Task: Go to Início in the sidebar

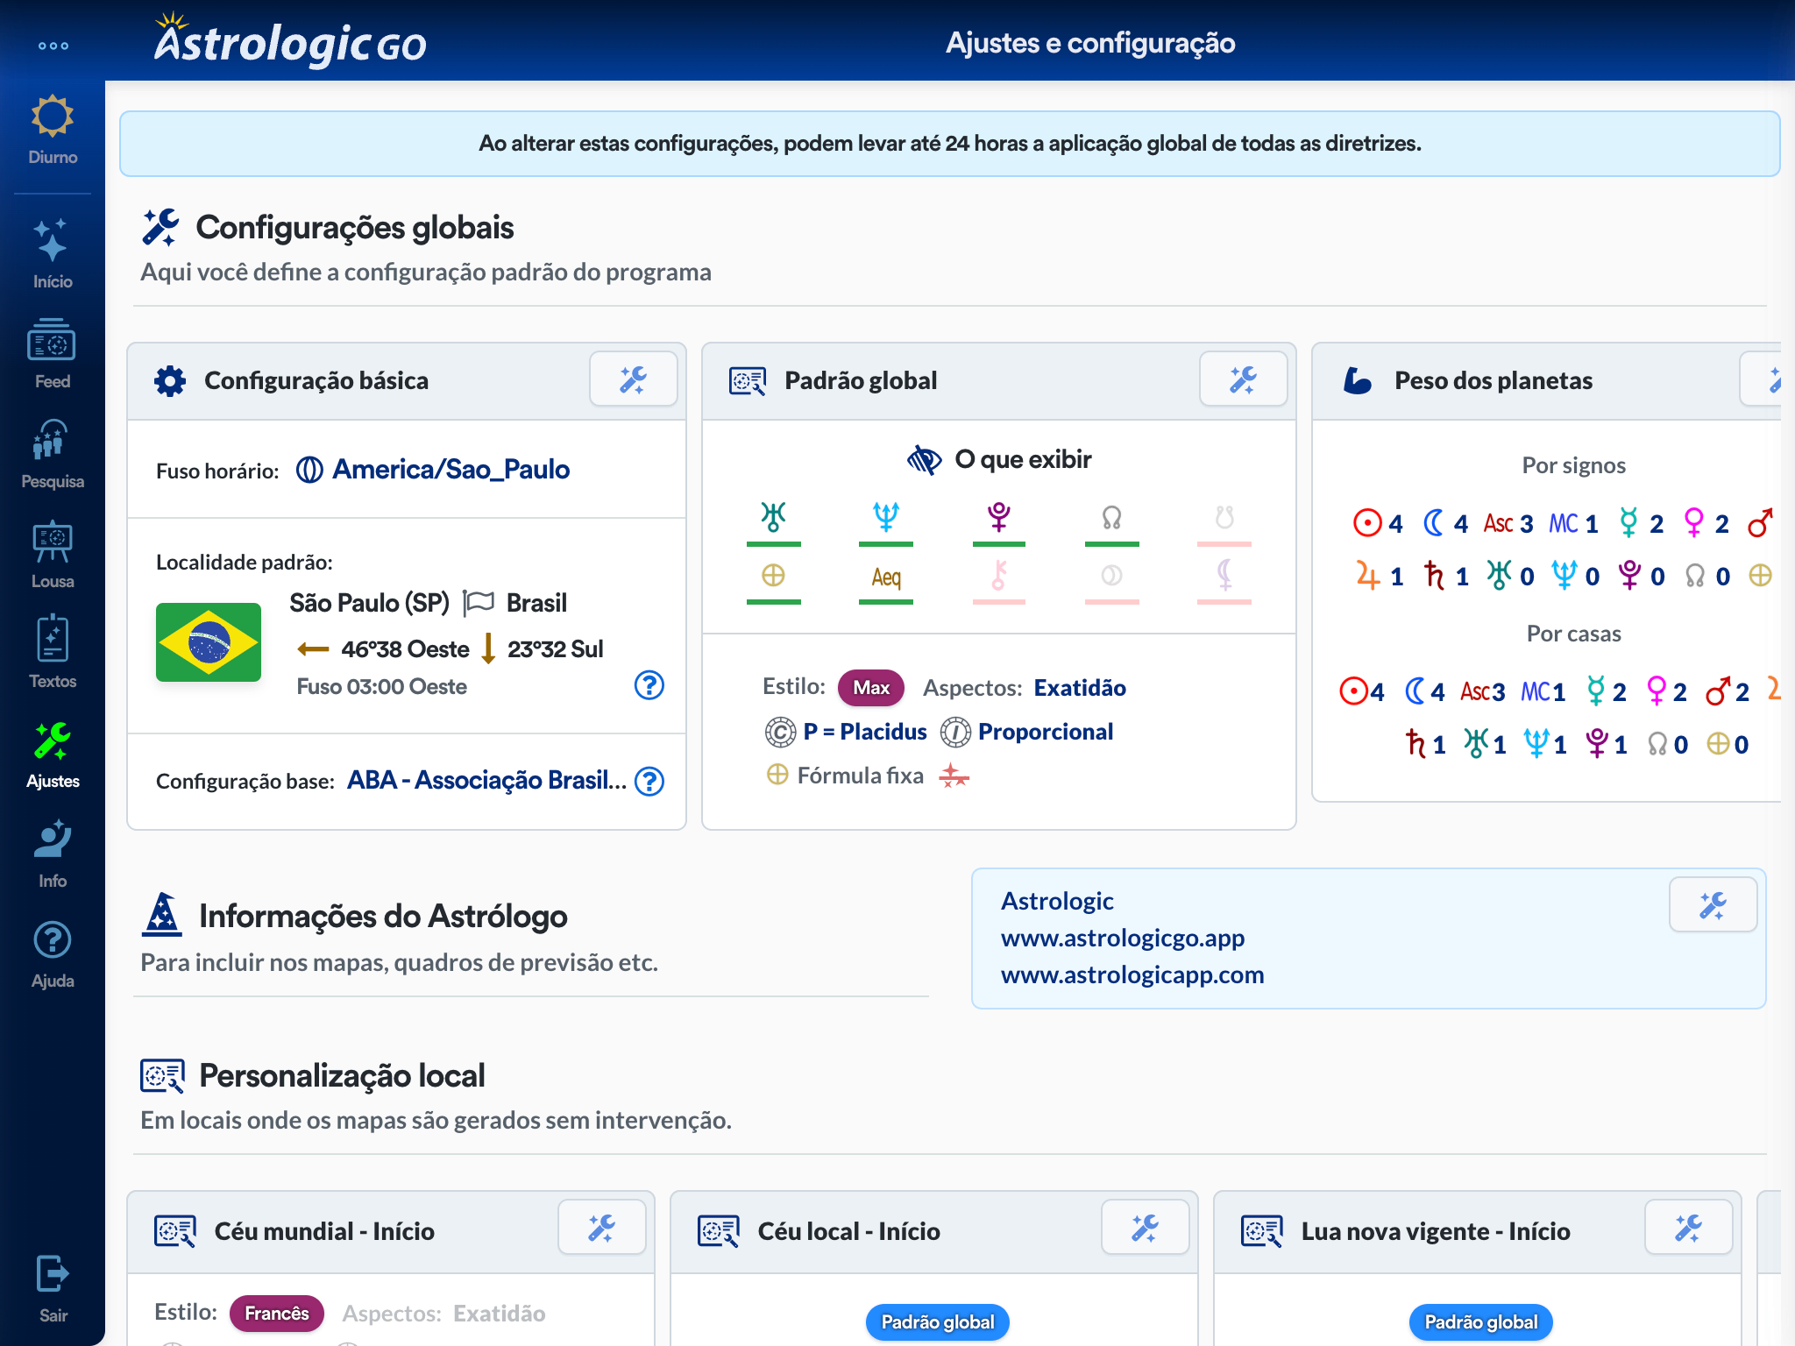Action: (x=53, y=254)
